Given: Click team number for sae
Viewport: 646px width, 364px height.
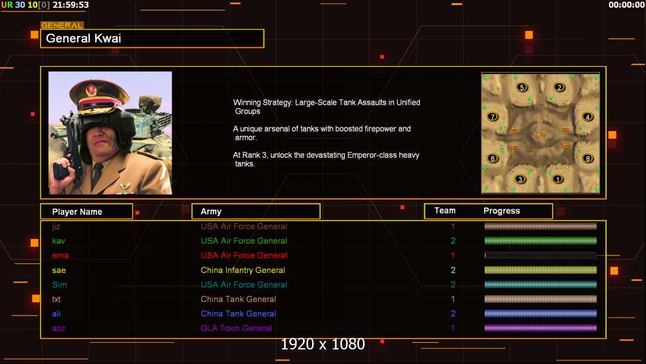Looking at the screenshot, I should 453,271.
